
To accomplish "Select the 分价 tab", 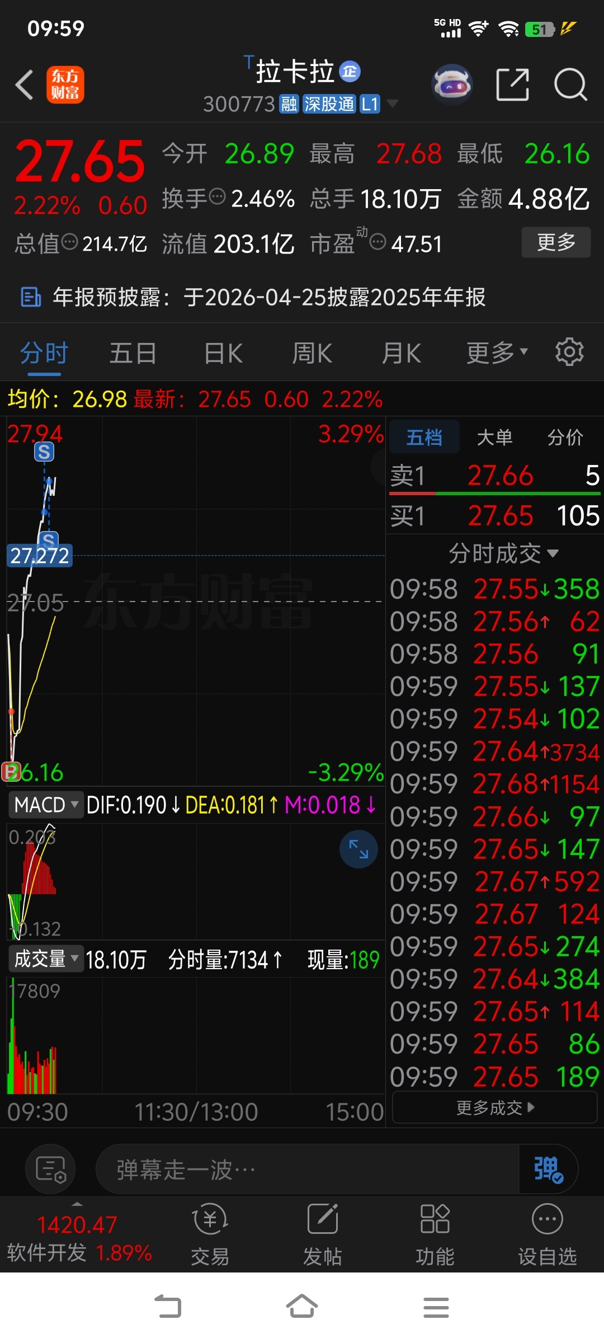I will 565,437.
